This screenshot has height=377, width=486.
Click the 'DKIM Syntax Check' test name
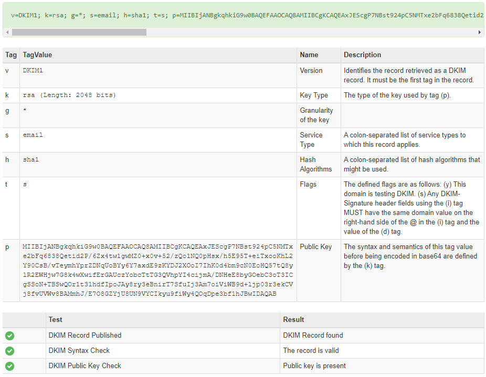tap(79, 351)
